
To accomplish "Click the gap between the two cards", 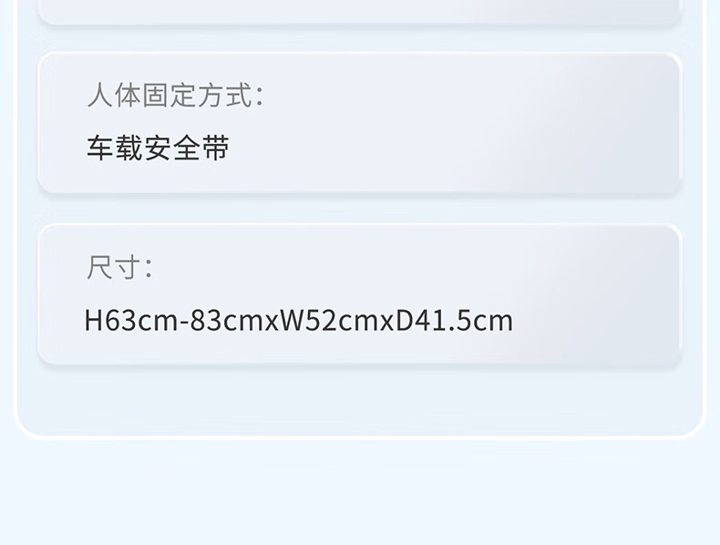I will (359, 210).
